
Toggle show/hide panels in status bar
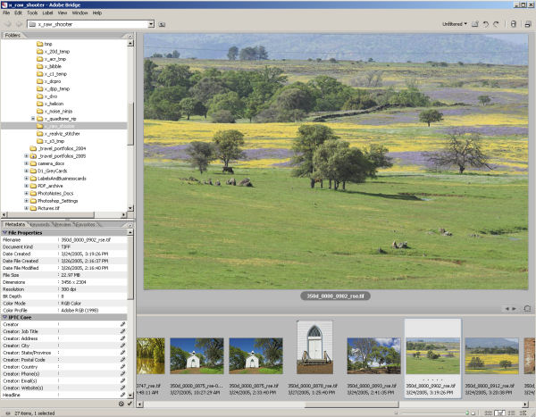(7, 413)
